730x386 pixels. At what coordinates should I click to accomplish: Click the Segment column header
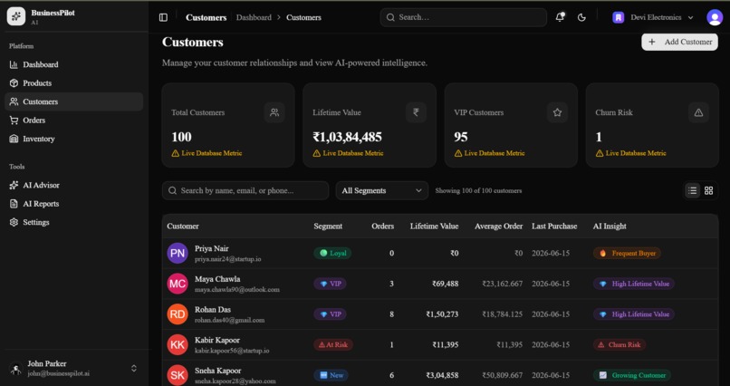pyautogui.click(x=328, y=227)
